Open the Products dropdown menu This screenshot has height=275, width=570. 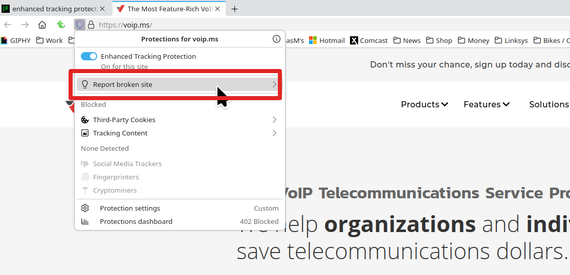coord(424,104)
